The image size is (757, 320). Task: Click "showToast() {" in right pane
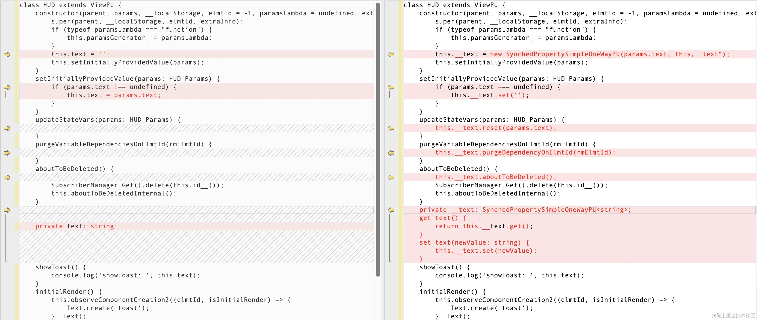pyautogui.click(x=445, y=267)
